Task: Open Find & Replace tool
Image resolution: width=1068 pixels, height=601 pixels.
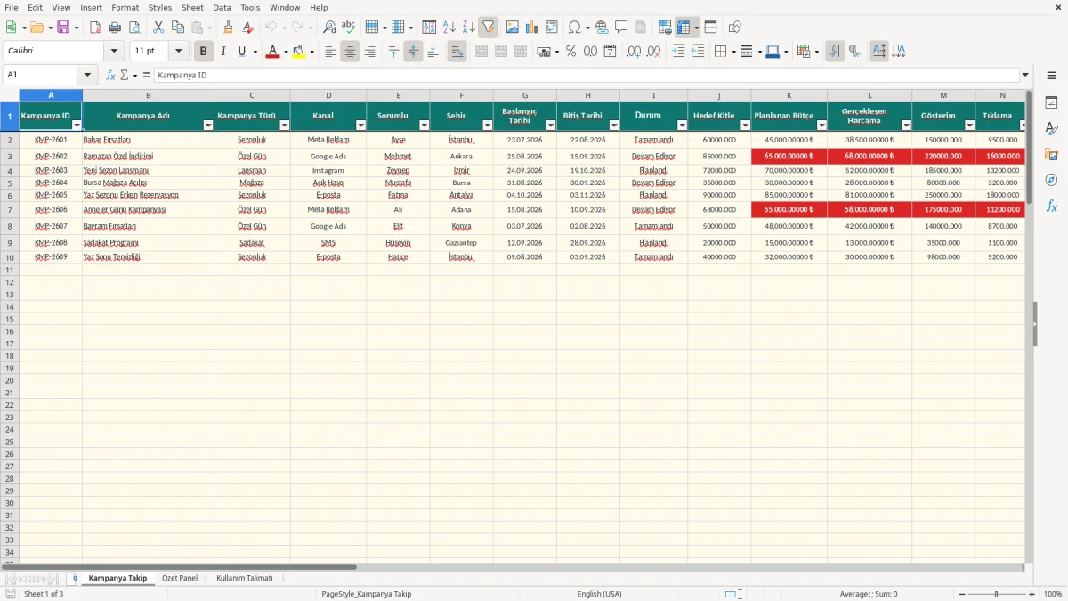Action: coord(329,28)
